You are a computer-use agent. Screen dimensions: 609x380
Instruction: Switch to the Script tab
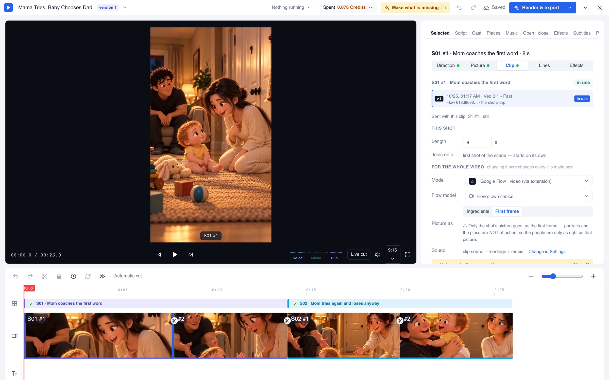click(461, 33)
